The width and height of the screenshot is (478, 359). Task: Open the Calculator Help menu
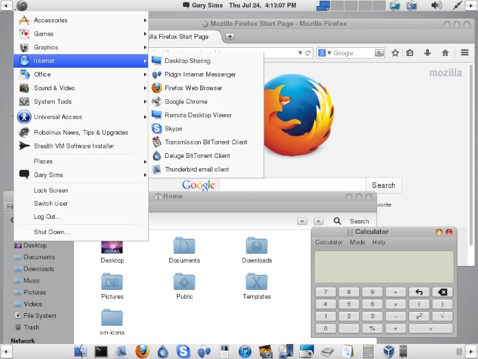click(x=378, y=242)
